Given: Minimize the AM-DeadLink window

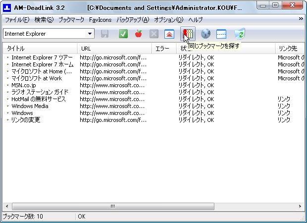Looking at the screenshot, I should (263, 5).
